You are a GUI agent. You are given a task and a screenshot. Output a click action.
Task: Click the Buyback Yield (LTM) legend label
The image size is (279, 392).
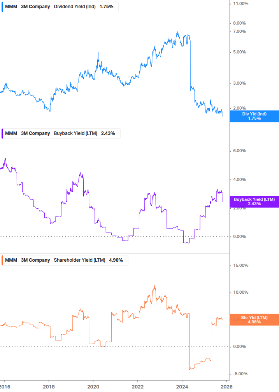tap(75, 133)
